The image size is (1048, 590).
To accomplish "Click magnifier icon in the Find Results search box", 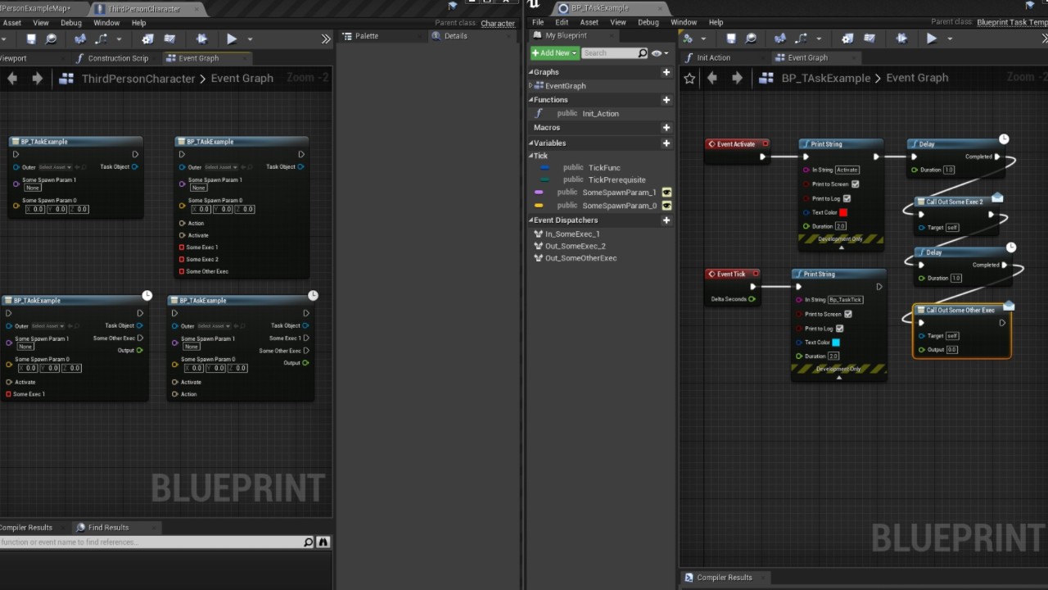I will click(308, 542).
